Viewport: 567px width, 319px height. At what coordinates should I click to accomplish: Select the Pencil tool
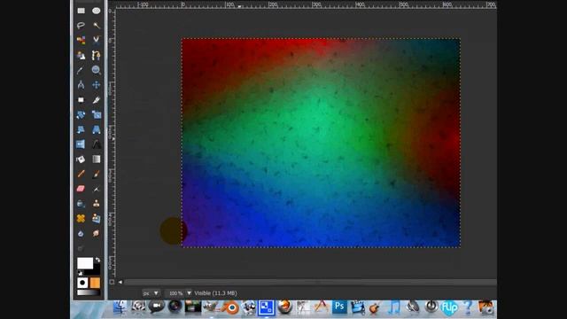(81, 174)
